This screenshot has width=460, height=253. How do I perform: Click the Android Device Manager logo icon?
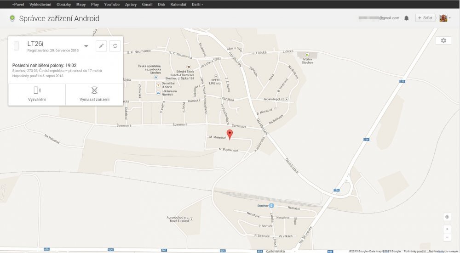pos(12,18)
